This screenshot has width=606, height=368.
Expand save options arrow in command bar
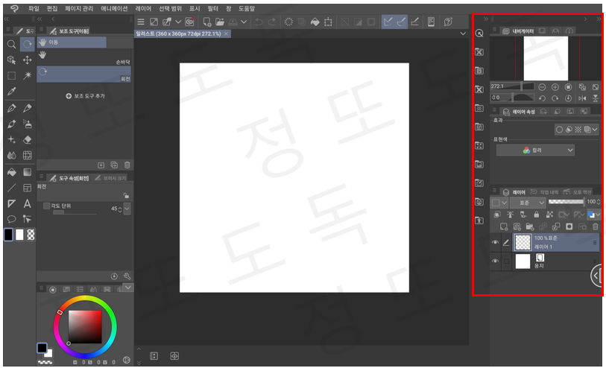click(244, 22)
